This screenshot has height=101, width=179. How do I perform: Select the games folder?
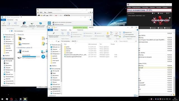pyautogui.click(x=68, y=47)
